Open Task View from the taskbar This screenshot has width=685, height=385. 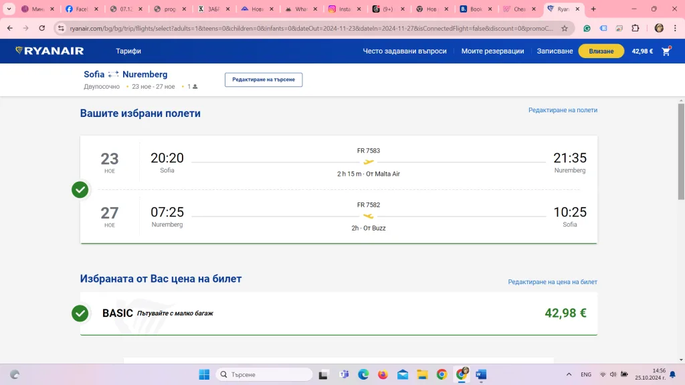[x=323, y=374]
